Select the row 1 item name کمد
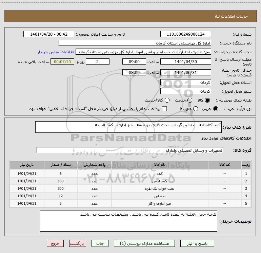The image size is (261, 253). (x=160, y=174)
